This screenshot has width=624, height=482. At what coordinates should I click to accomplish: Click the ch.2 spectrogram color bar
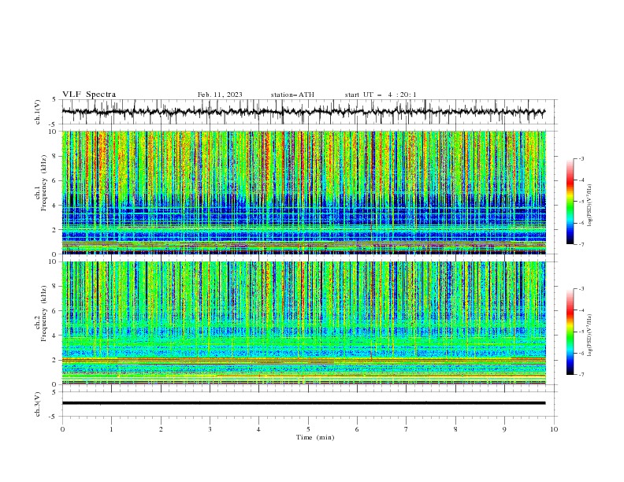click(x=570, y=332)
